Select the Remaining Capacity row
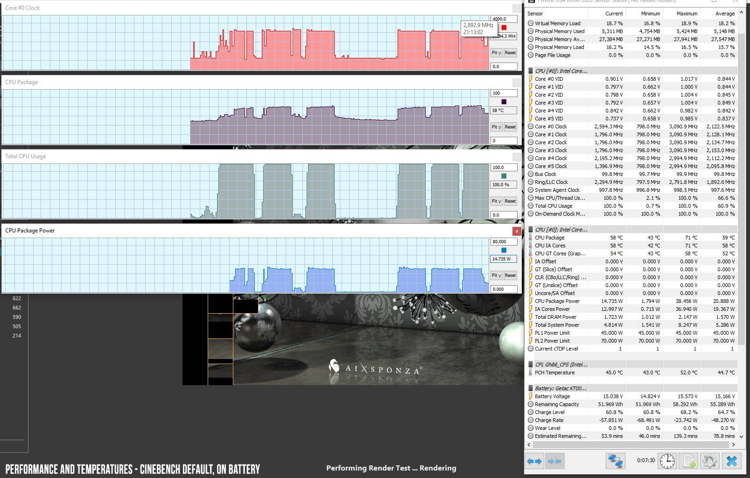The image size is (750, 478). 631,404
